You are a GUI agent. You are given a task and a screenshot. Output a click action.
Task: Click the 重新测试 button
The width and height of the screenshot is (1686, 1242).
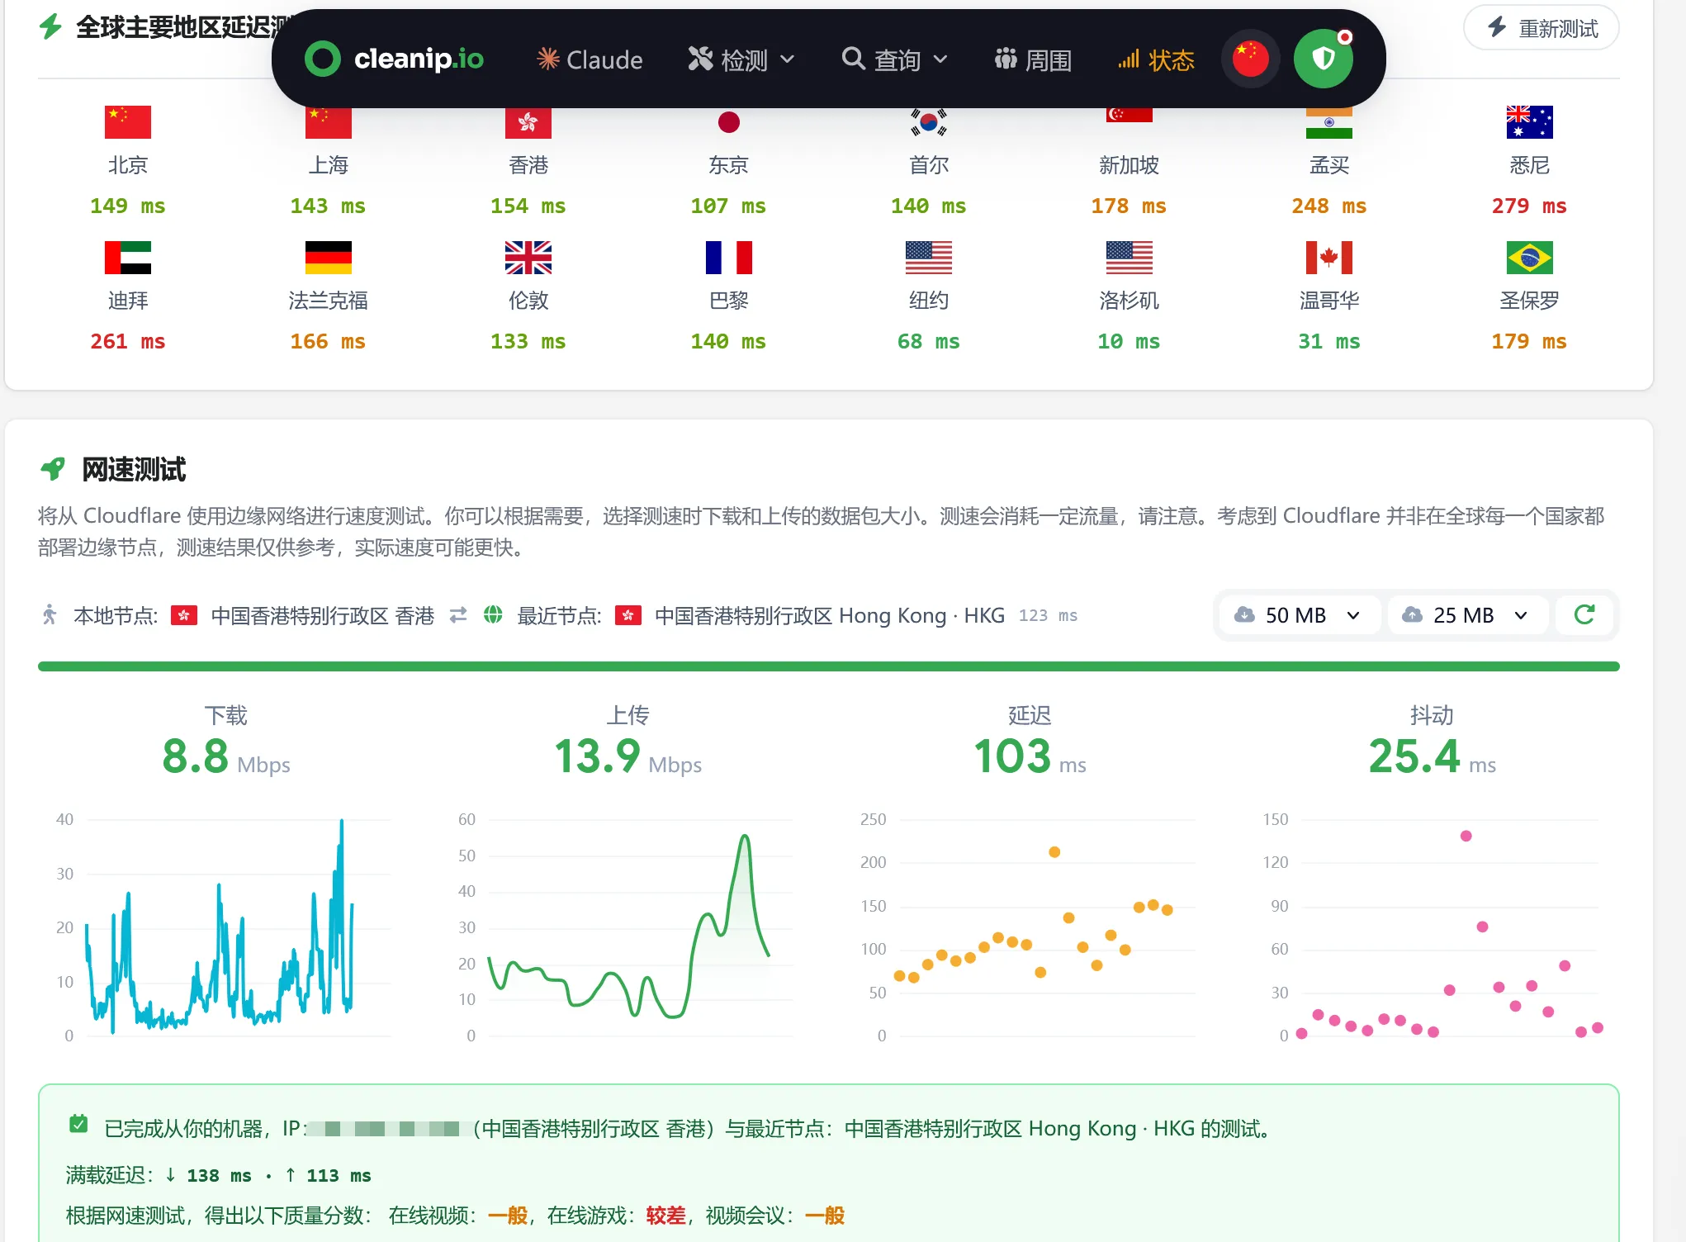(x=1541, y=28)
